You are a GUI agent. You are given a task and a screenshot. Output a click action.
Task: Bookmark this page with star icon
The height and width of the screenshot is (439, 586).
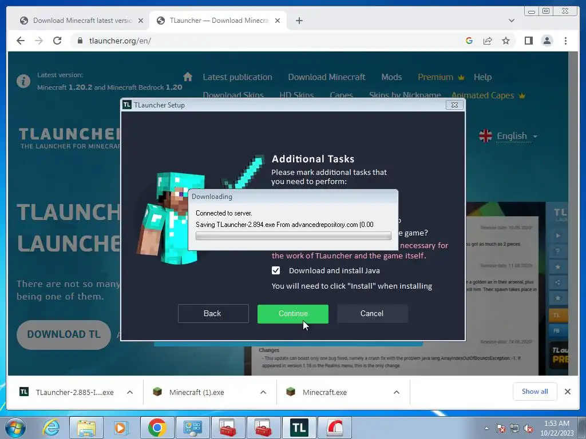(x=506, y=41)
